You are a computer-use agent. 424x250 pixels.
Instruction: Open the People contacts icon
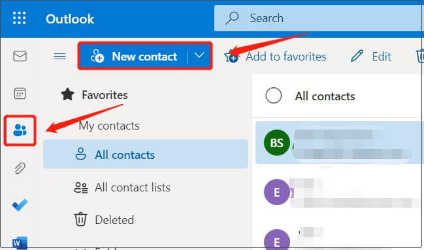(x=20, y=130)
